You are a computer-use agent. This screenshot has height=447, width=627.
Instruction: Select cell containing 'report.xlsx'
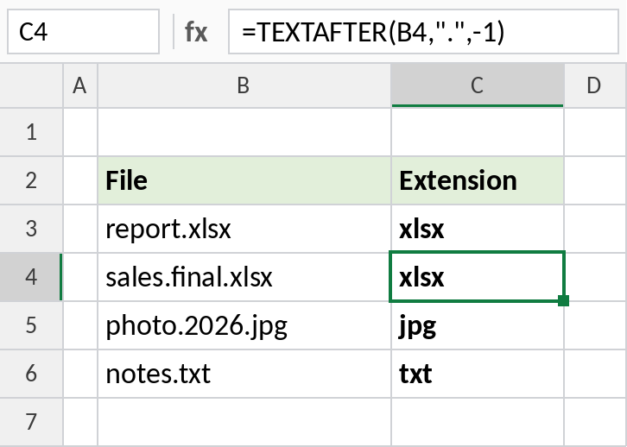coord(244,229)
